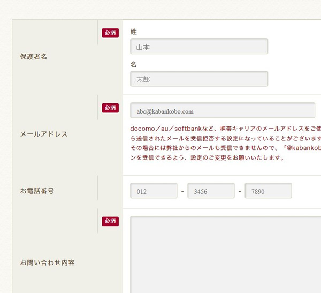321x293 pixels.
Task: Click the 名 label above the 太郎 field
Action: (134, 64)
